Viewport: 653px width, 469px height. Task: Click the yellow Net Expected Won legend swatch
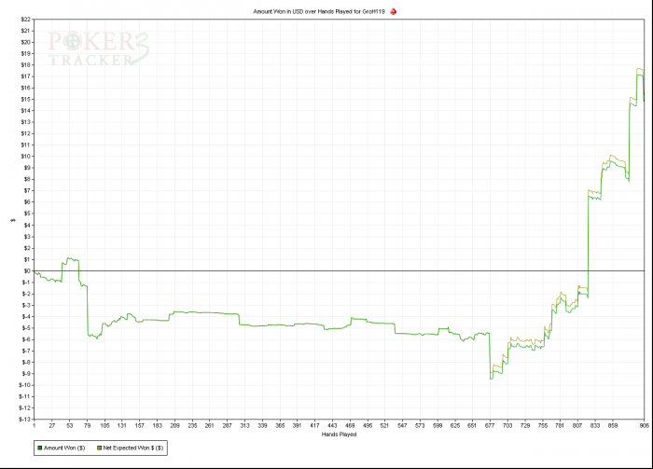pyautogui.click(x=99, y=448)
